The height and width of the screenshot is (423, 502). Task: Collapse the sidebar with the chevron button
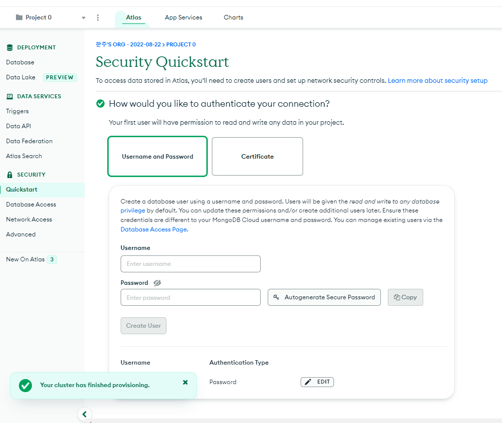[85, 415]
